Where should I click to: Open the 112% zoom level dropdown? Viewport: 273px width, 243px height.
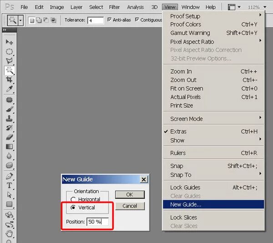tap(265, 7)
